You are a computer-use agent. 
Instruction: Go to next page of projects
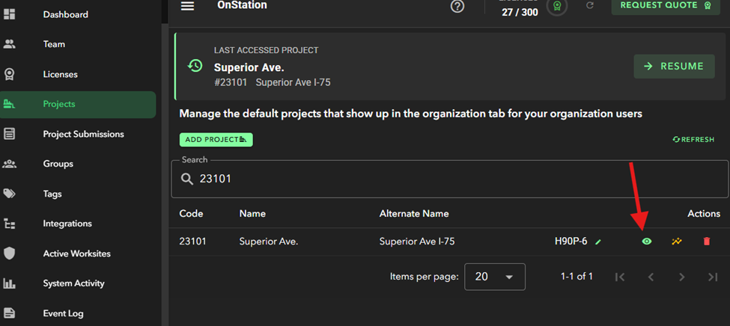click(x=681, y=277)
